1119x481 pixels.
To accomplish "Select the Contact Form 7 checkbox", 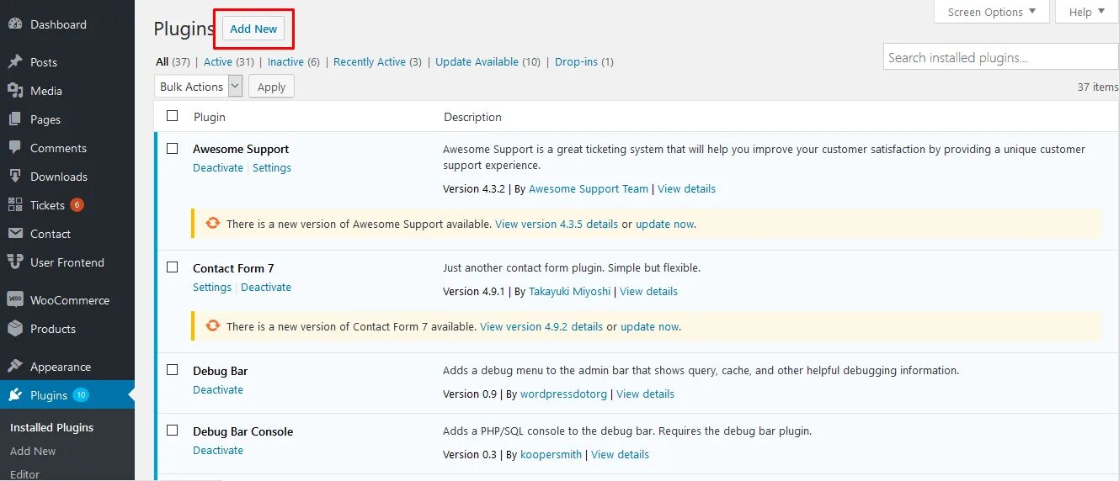I will point(173,267).
